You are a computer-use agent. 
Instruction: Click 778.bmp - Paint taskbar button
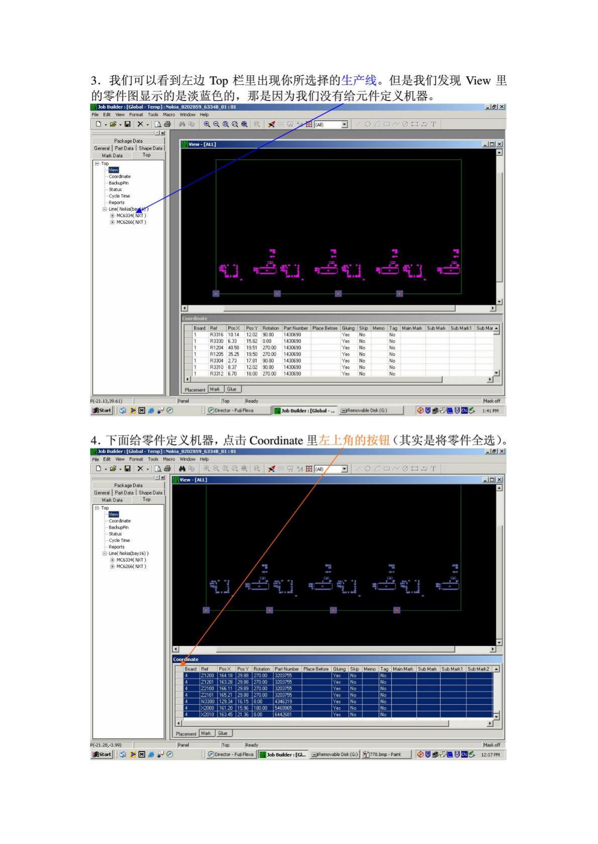385,755
